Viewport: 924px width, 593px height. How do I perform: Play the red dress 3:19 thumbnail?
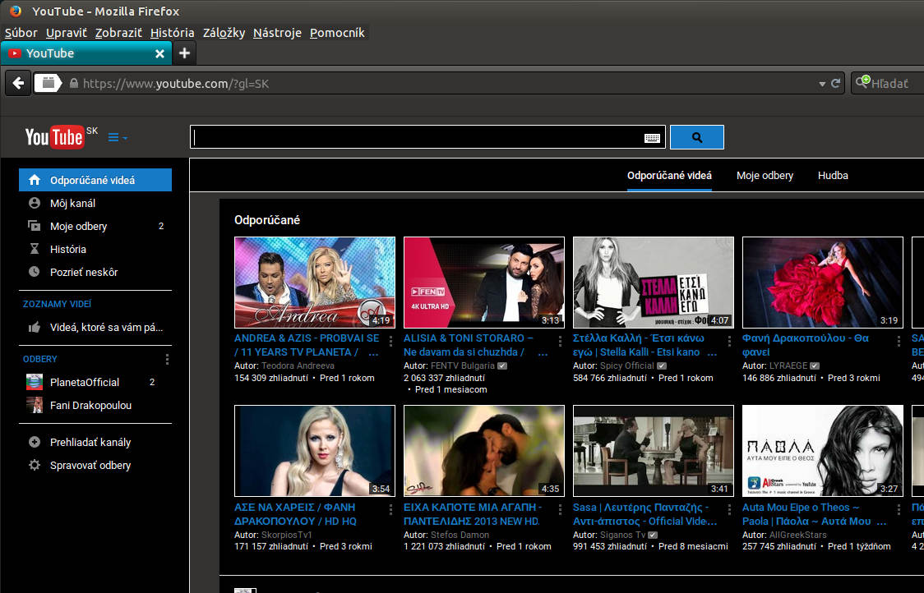click(823, 282)
